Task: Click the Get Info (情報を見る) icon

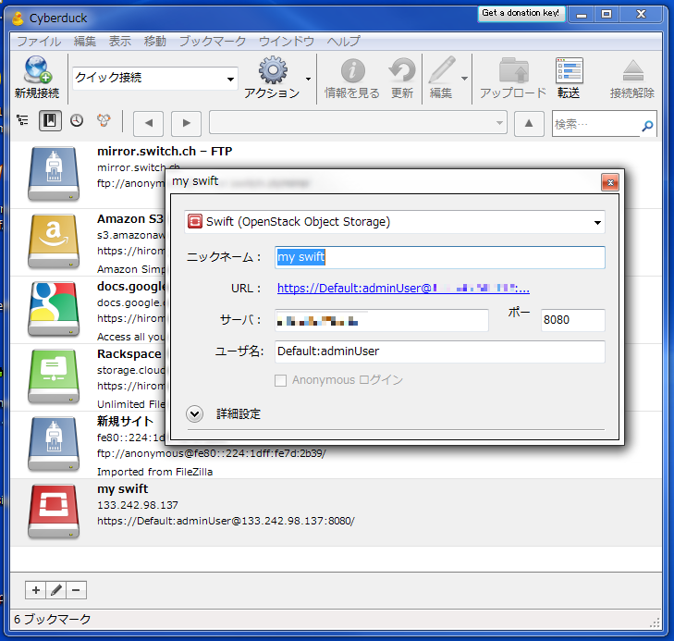Action: pyautogui.click(x=352, y=71)
